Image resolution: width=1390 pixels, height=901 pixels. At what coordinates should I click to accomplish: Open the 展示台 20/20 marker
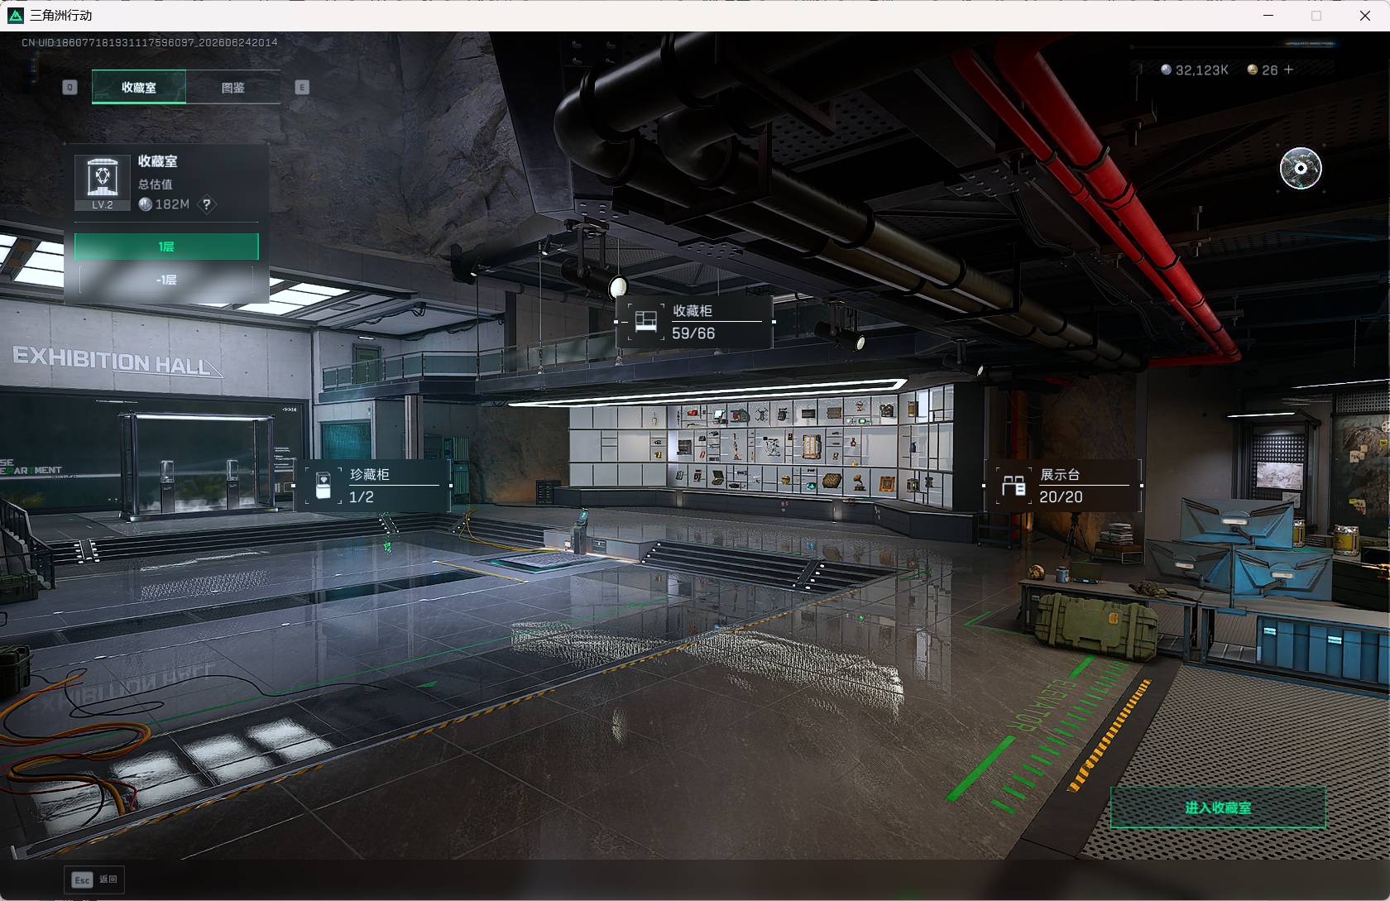pyautogui.click(x=1063, y=485)
